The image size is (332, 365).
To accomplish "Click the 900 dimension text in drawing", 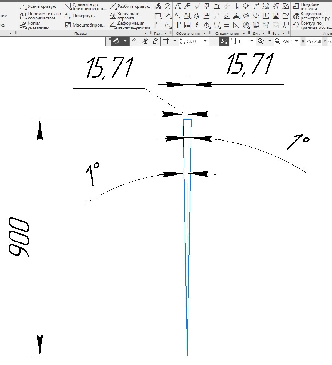I will 19,237.
